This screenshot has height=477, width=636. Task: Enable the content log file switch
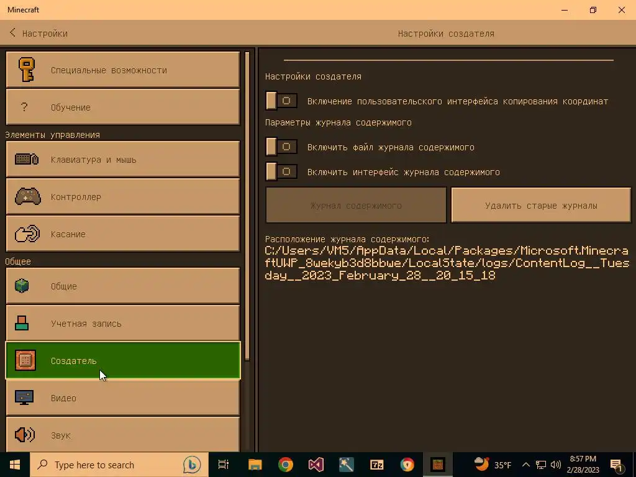(x=281, y=147)
